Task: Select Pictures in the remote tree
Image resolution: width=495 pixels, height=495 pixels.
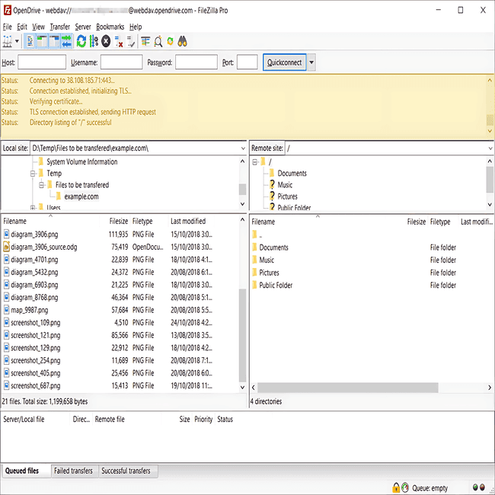Action: [287, 196]
